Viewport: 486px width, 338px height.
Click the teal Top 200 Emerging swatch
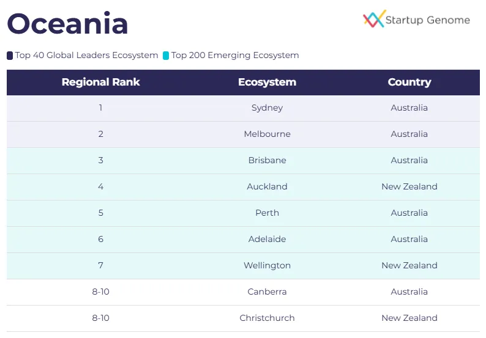[x=166, y=56]
